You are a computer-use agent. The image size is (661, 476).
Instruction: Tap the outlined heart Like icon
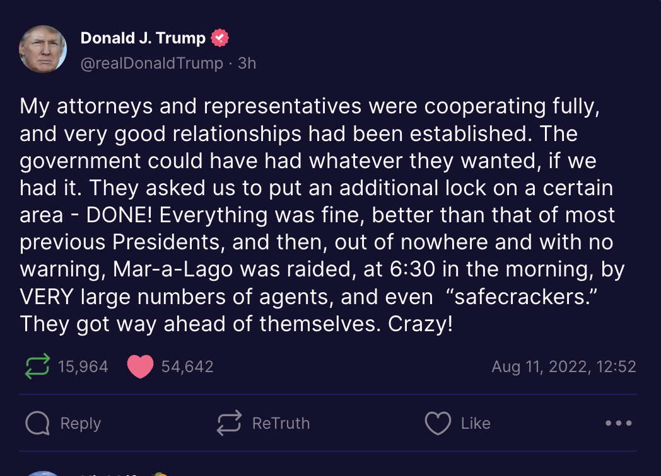pos(438,423)
